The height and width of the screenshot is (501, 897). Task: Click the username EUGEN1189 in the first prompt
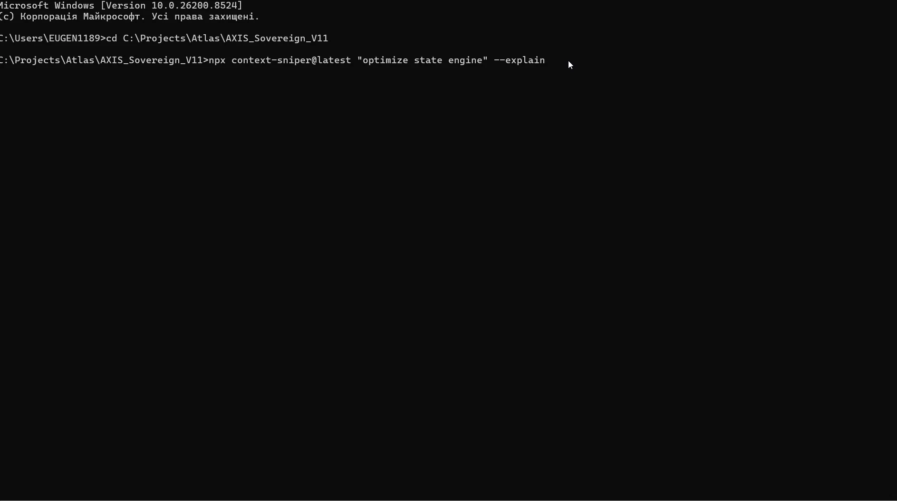[75, 39]
